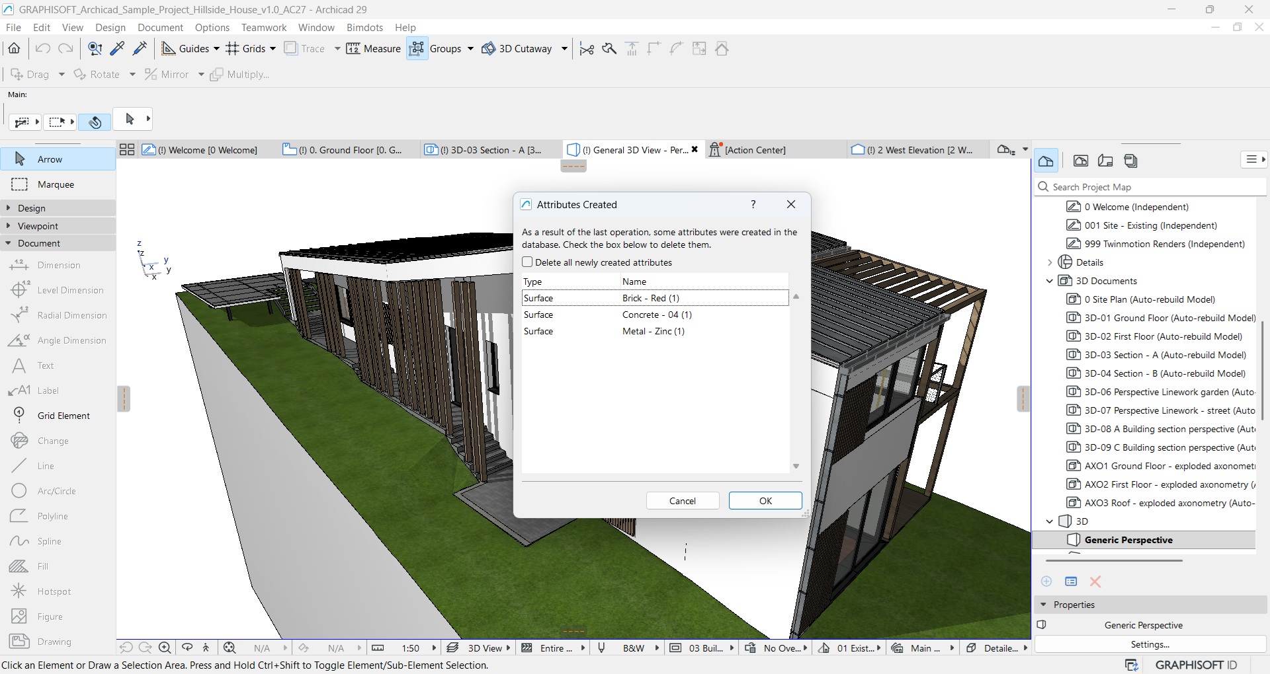
Task: Open the Grids dropdown arrow
Action: point(273,49)
